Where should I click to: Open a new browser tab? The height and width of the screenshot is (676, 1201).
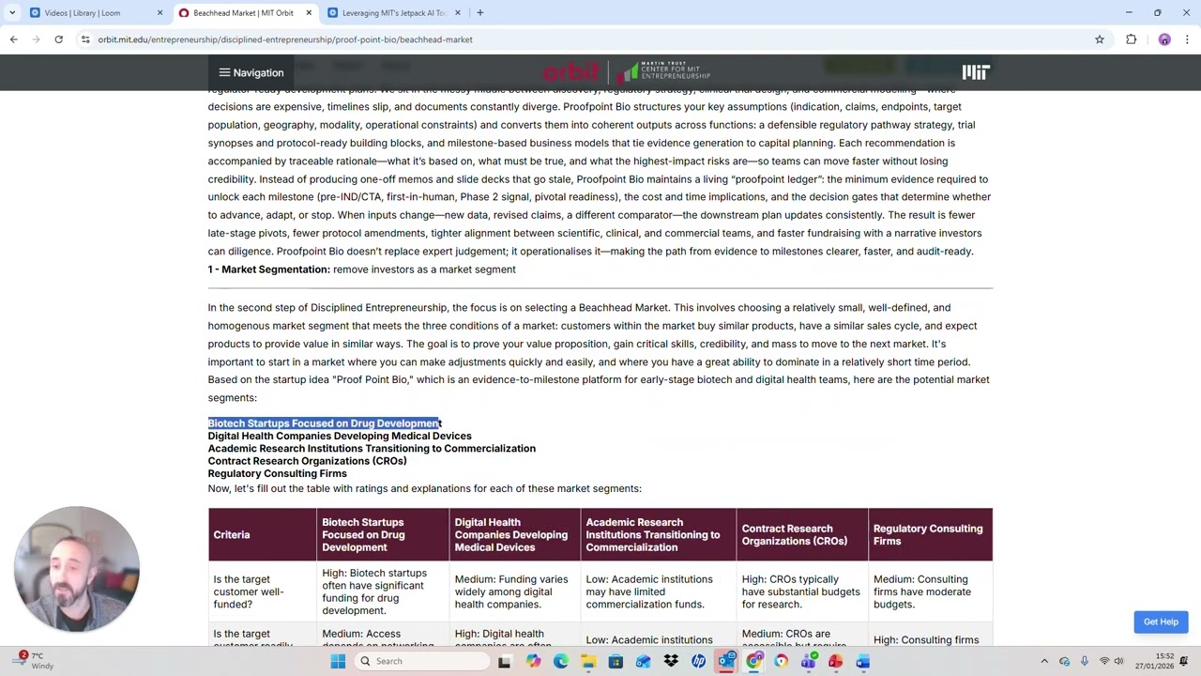tap(479, 13)
